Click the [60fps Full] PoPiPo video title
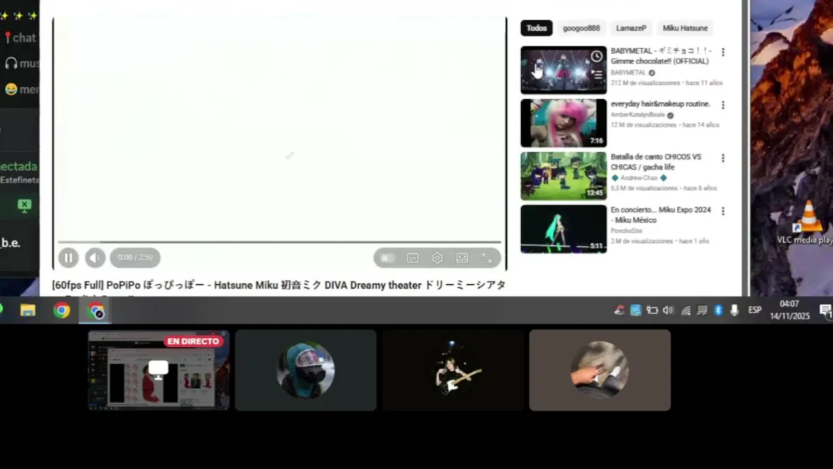 279,285
